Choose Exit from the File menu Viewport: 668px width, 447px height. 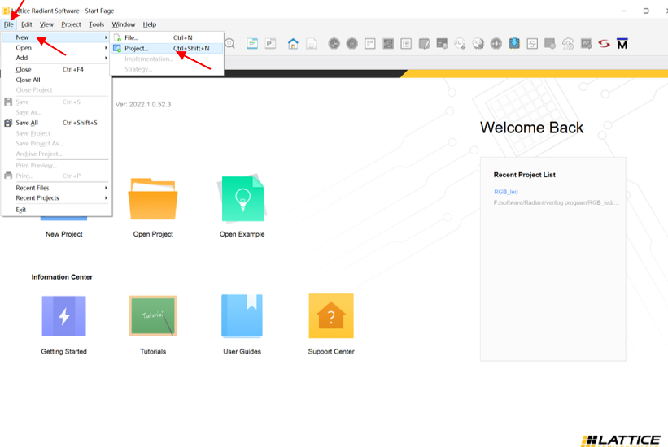pyautogui.click(x=57, y=210)
